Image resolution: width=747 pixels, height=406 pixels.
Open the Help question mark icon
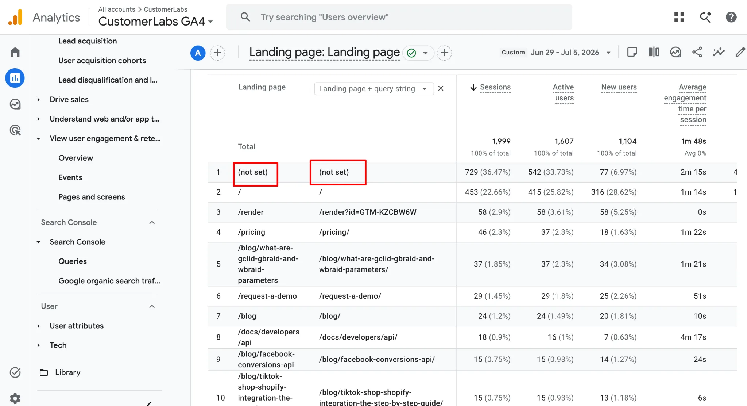pyautogui.click(x=731, y=17)
